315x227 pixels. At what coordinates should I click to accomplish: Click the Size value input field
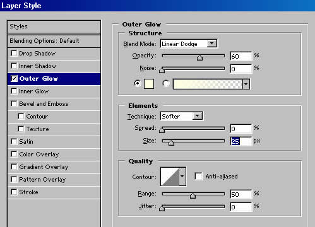click(x=241, y=141)
